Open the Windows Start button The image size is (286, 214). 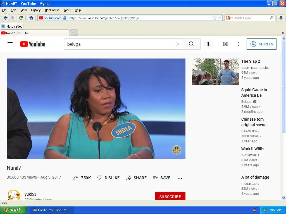coord(13,210)
